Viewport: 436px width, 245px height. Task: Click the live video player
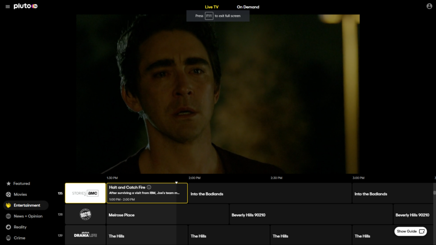point(218,94)
